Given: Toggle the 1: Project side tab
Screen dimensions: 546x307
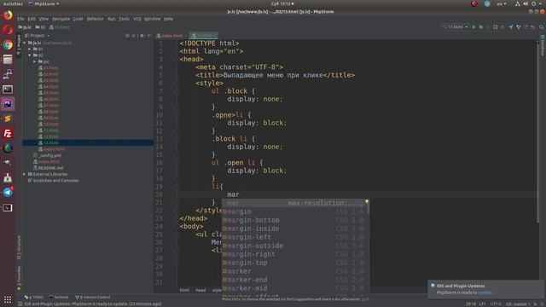Looking at the screenshot, I should tap(19, 45).
